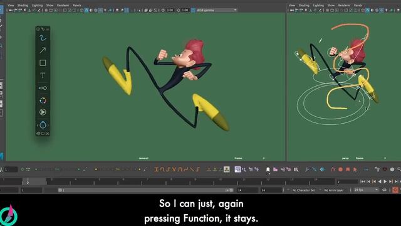
Task: Toggle the highlighted teal shading icon in persp toolbar
Action: 368,10
